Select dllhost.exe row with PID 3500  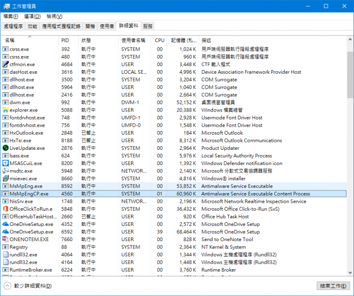coord(174,80)
